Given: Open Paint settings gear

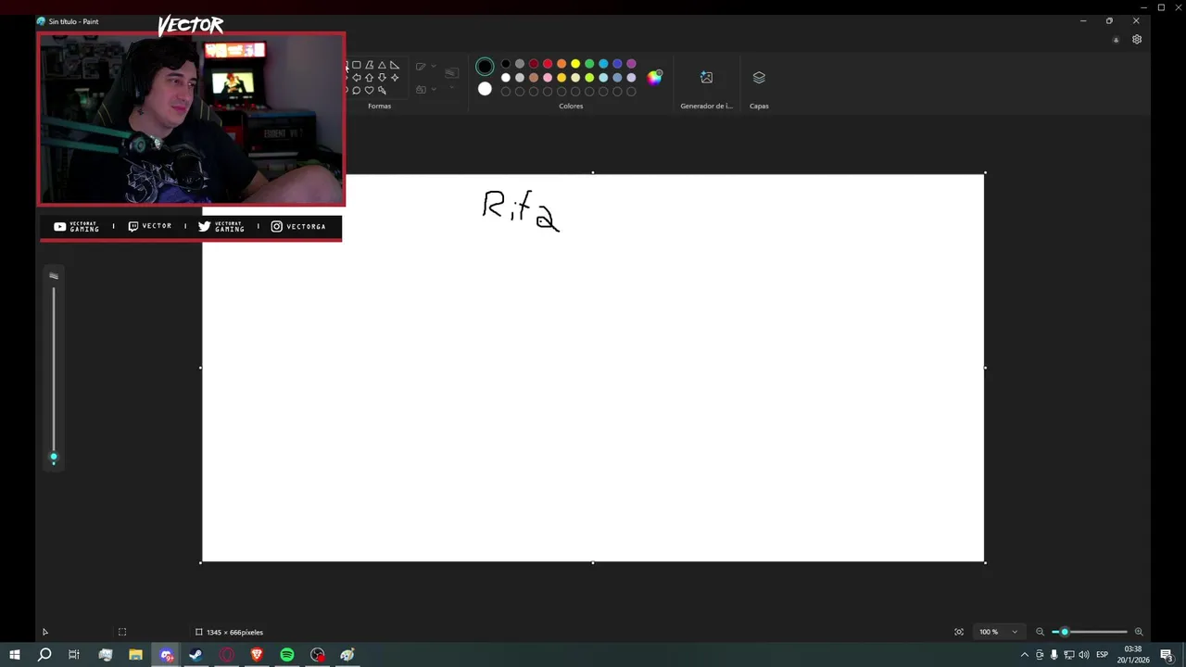Looking at the screenshot, I should click(1137, 40).
